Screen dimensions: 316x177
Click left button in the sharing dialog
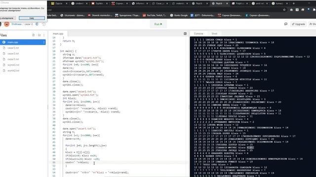[x=8, y=18]
